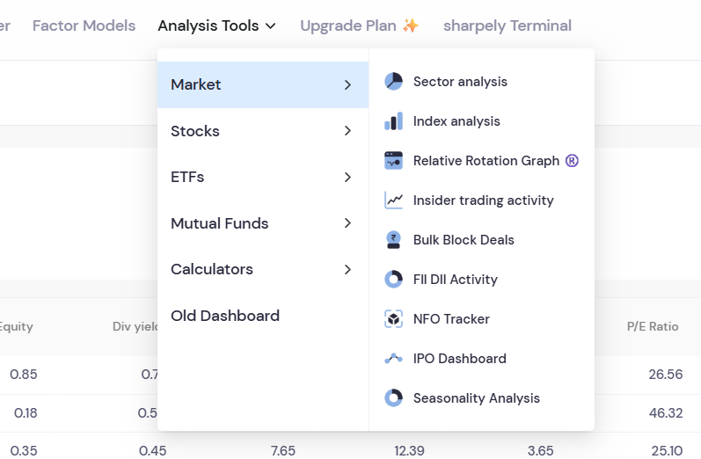This screenshot has width=701, height=459.
Task: Click the Insider trading activity line icon
Action: tap(393, 200)
